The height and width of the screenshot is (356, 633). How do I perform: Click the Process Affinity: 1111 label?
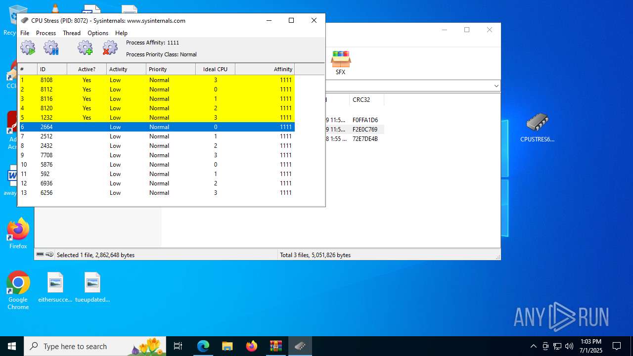point(152,43)
